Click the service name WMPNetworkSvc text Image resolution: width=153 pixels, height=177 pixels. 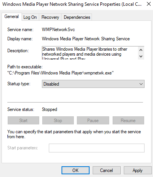(58, 30)
